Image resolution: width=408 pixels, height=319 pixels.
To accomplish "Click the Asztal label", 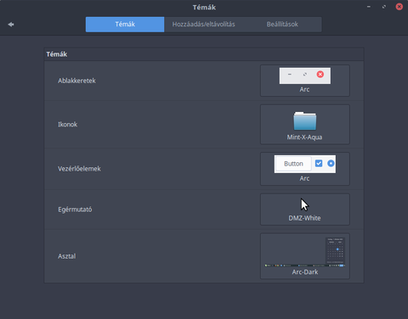I will click(x=67, y=256).
